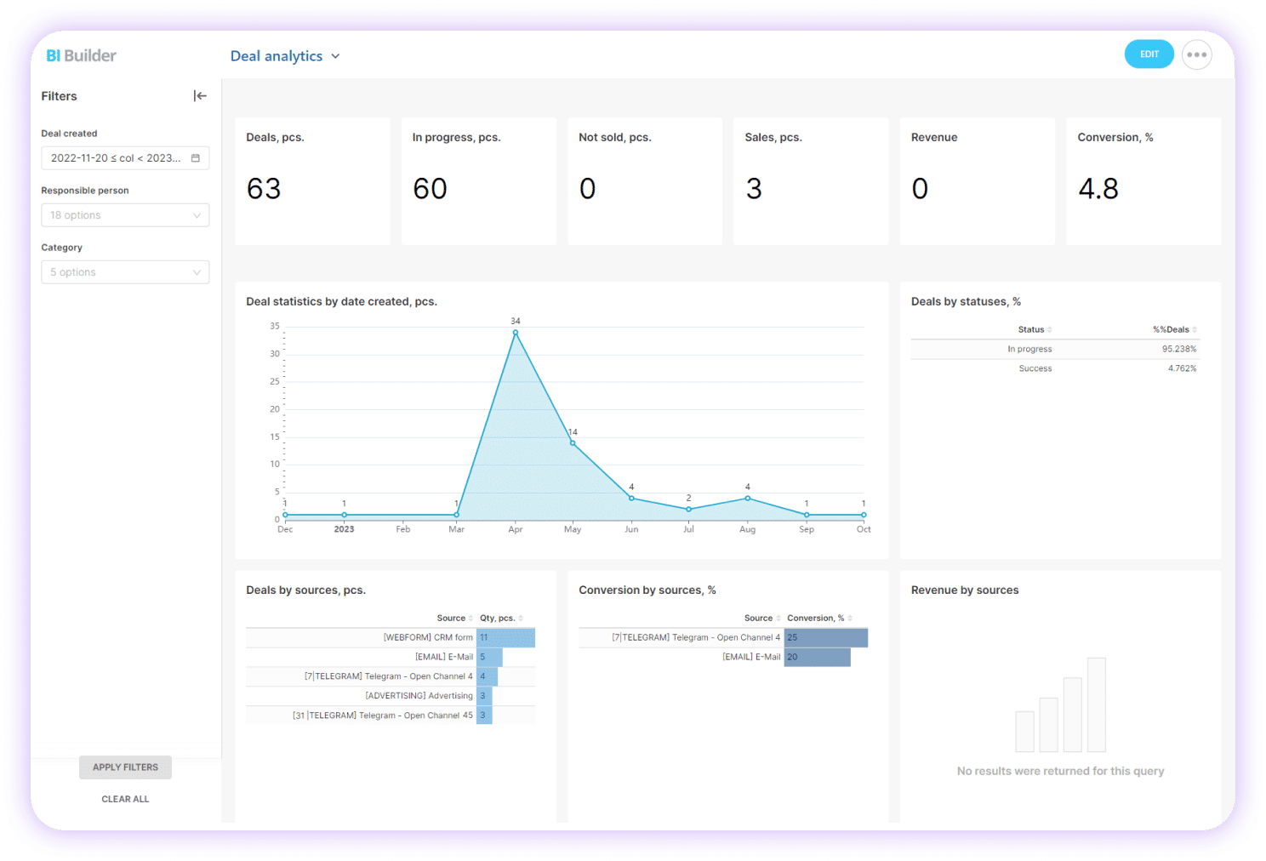Click the [WEBFORM] CRM form bar
Image resolution: width=1266 pixels, height=861 pixels.
(505, 637)
